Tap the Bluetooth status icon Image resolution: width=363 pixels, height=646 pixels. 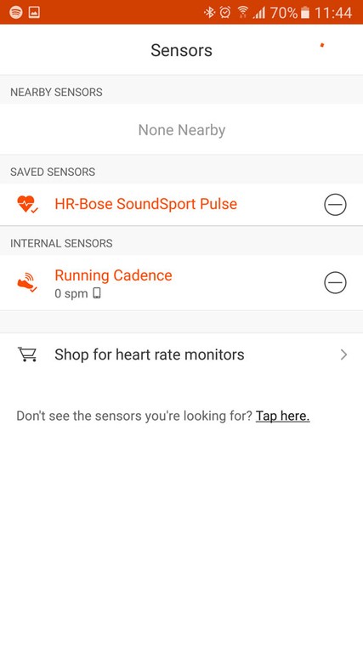click(x=210, y=13)
